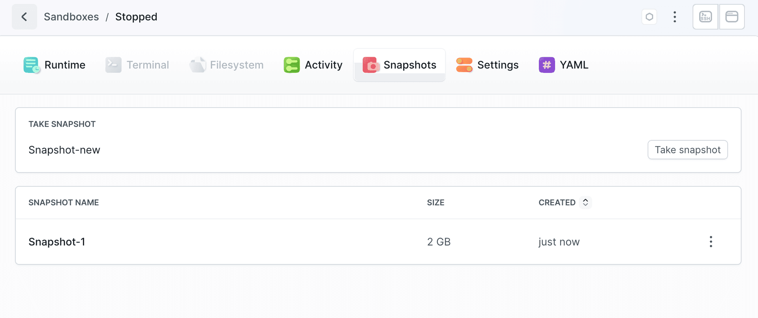Open SSH connection button

tap(705, 17)
